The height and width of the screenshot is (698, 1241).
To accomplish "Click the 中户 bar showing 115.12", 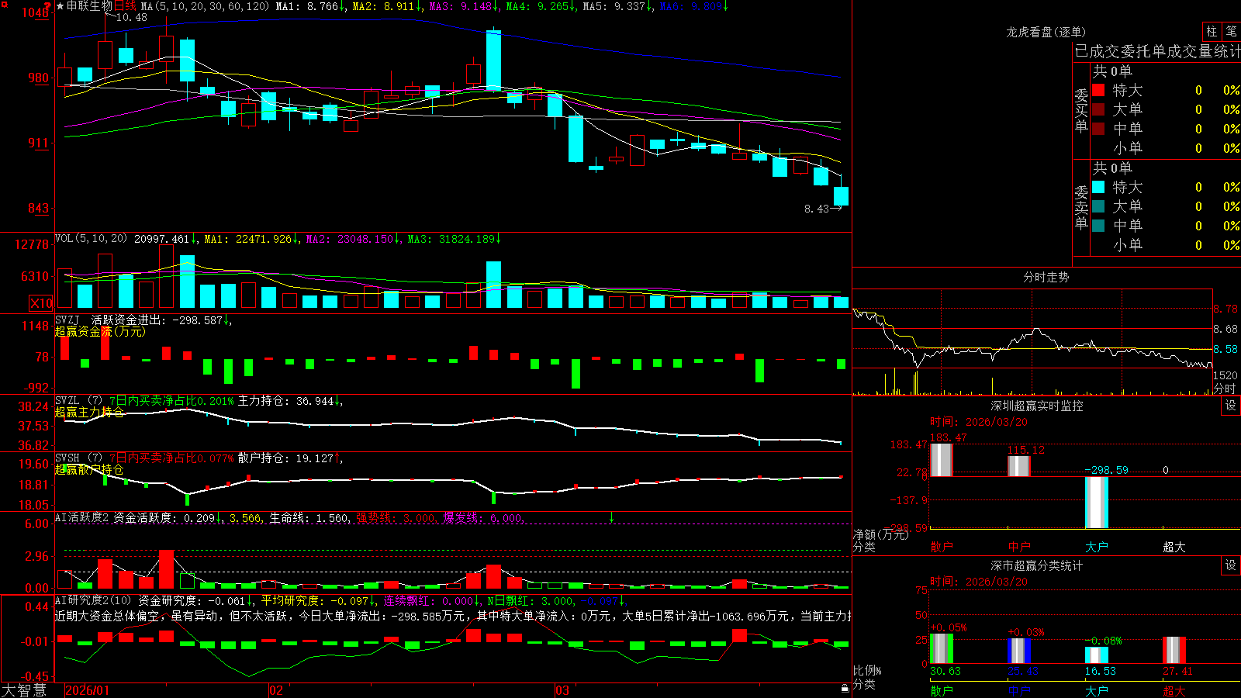I will tap(1019, 466).
